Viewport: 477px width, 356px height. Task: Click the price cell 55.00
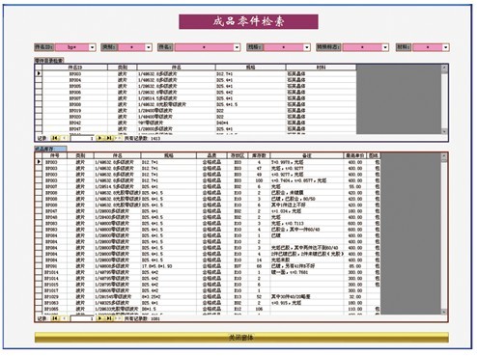355,186
